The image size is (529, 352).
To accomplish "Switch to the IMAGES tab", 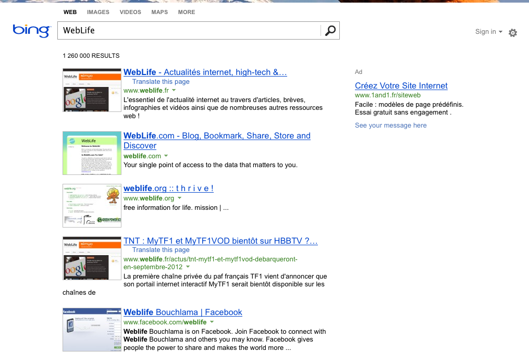I will [x=98, y=12].
